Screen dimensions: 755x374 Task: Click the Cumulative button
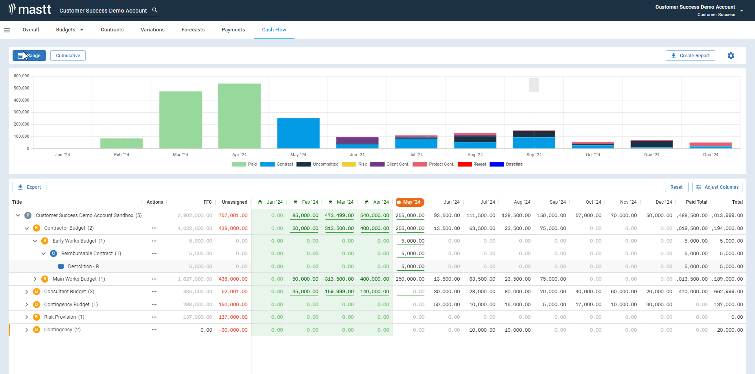(x=68, y=55)
